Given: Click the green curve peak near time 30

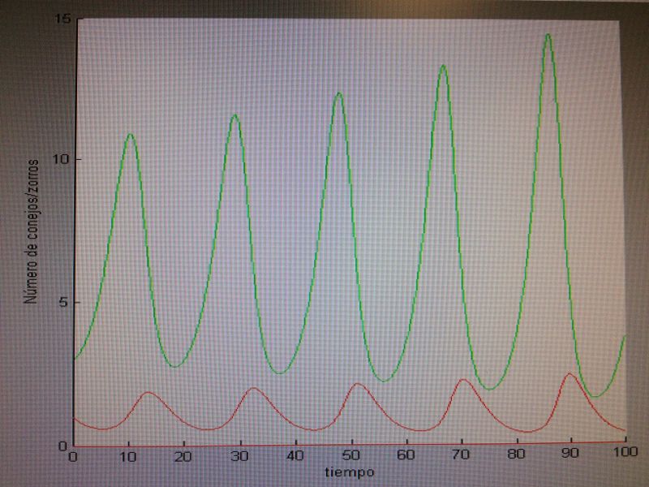Looking at the screenshot, I should coord(234,115).
